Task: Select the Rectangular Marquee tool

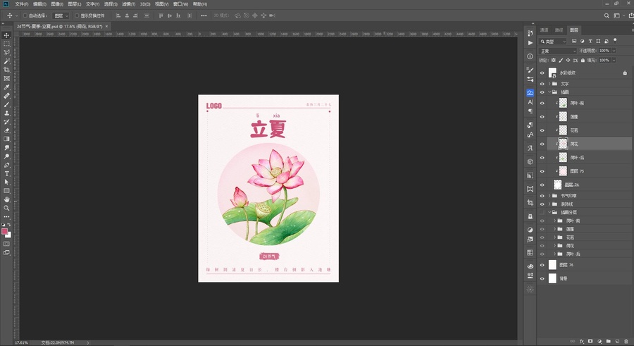Action: click(x=6, y=44)
